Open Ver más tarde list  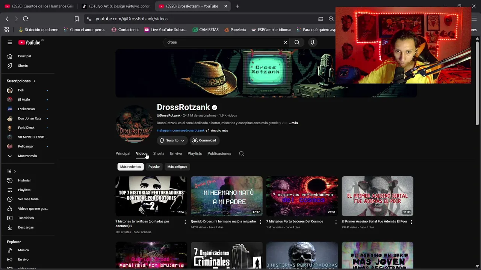coord(29,199)
